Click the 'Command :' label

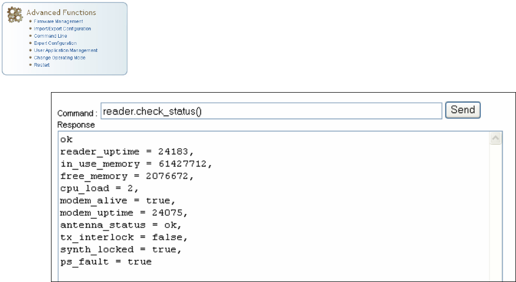click(x=78, y=114)
